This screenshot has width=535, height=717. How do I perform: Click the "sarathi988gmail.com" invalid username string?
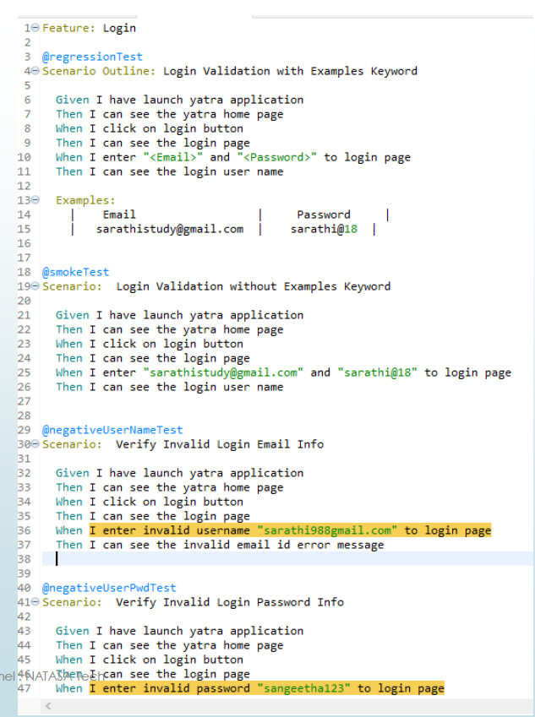click(x=327, y=530)
